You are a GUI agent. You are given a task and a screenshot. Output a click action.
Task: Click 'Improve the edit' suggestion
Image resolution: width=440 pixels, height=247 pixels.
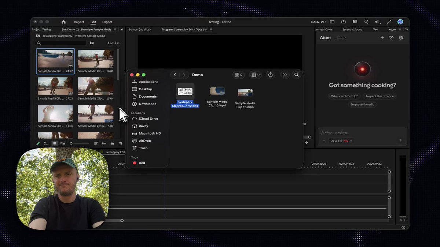(x=362, y=104)
